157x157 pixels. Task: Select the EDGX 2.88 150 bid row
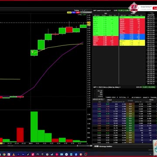(106, 41)
